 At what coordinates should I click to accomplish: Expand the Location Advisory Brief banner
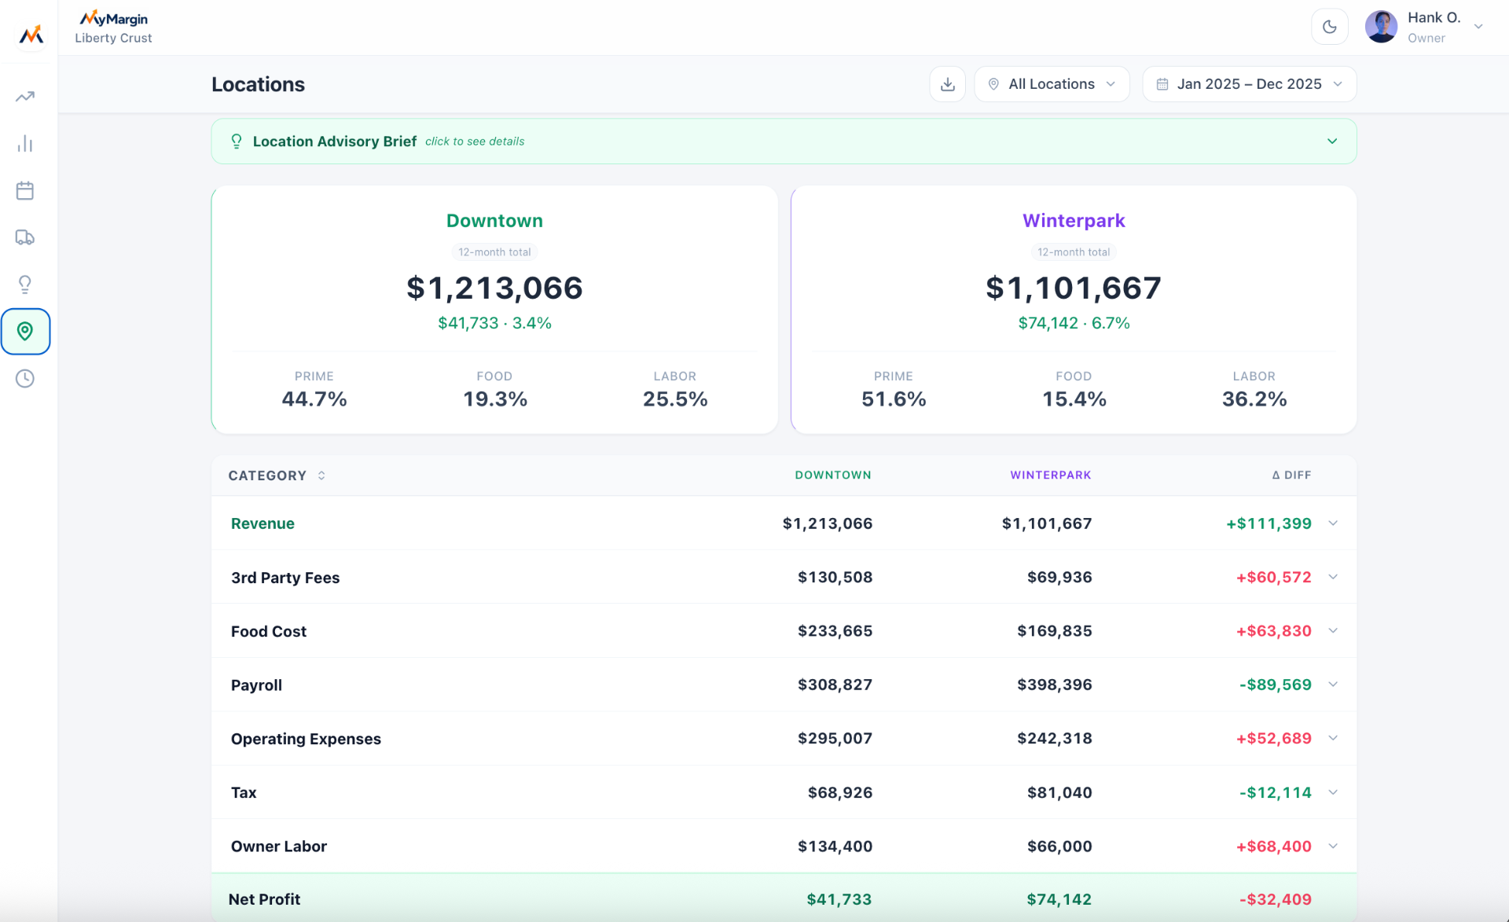coord(784,141)
